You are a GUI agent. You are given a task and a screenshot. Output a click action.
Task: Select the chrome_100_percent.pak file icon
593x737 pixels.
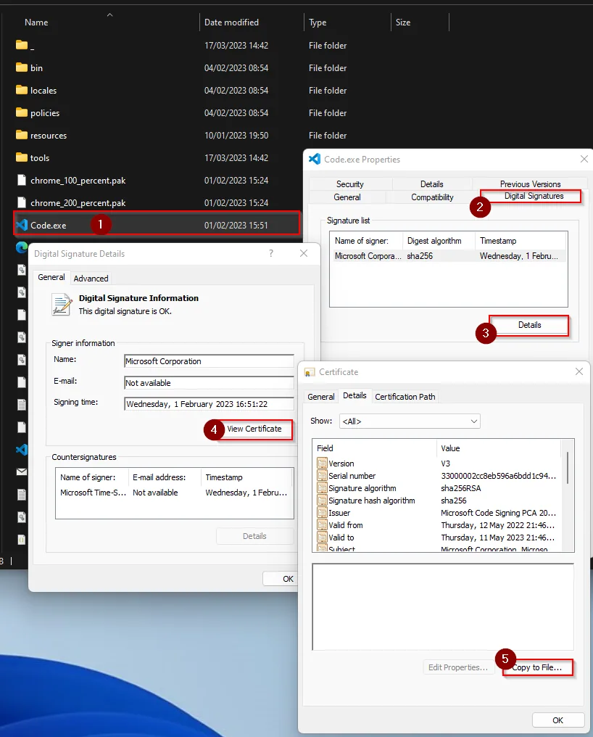[x=21, y=180]
